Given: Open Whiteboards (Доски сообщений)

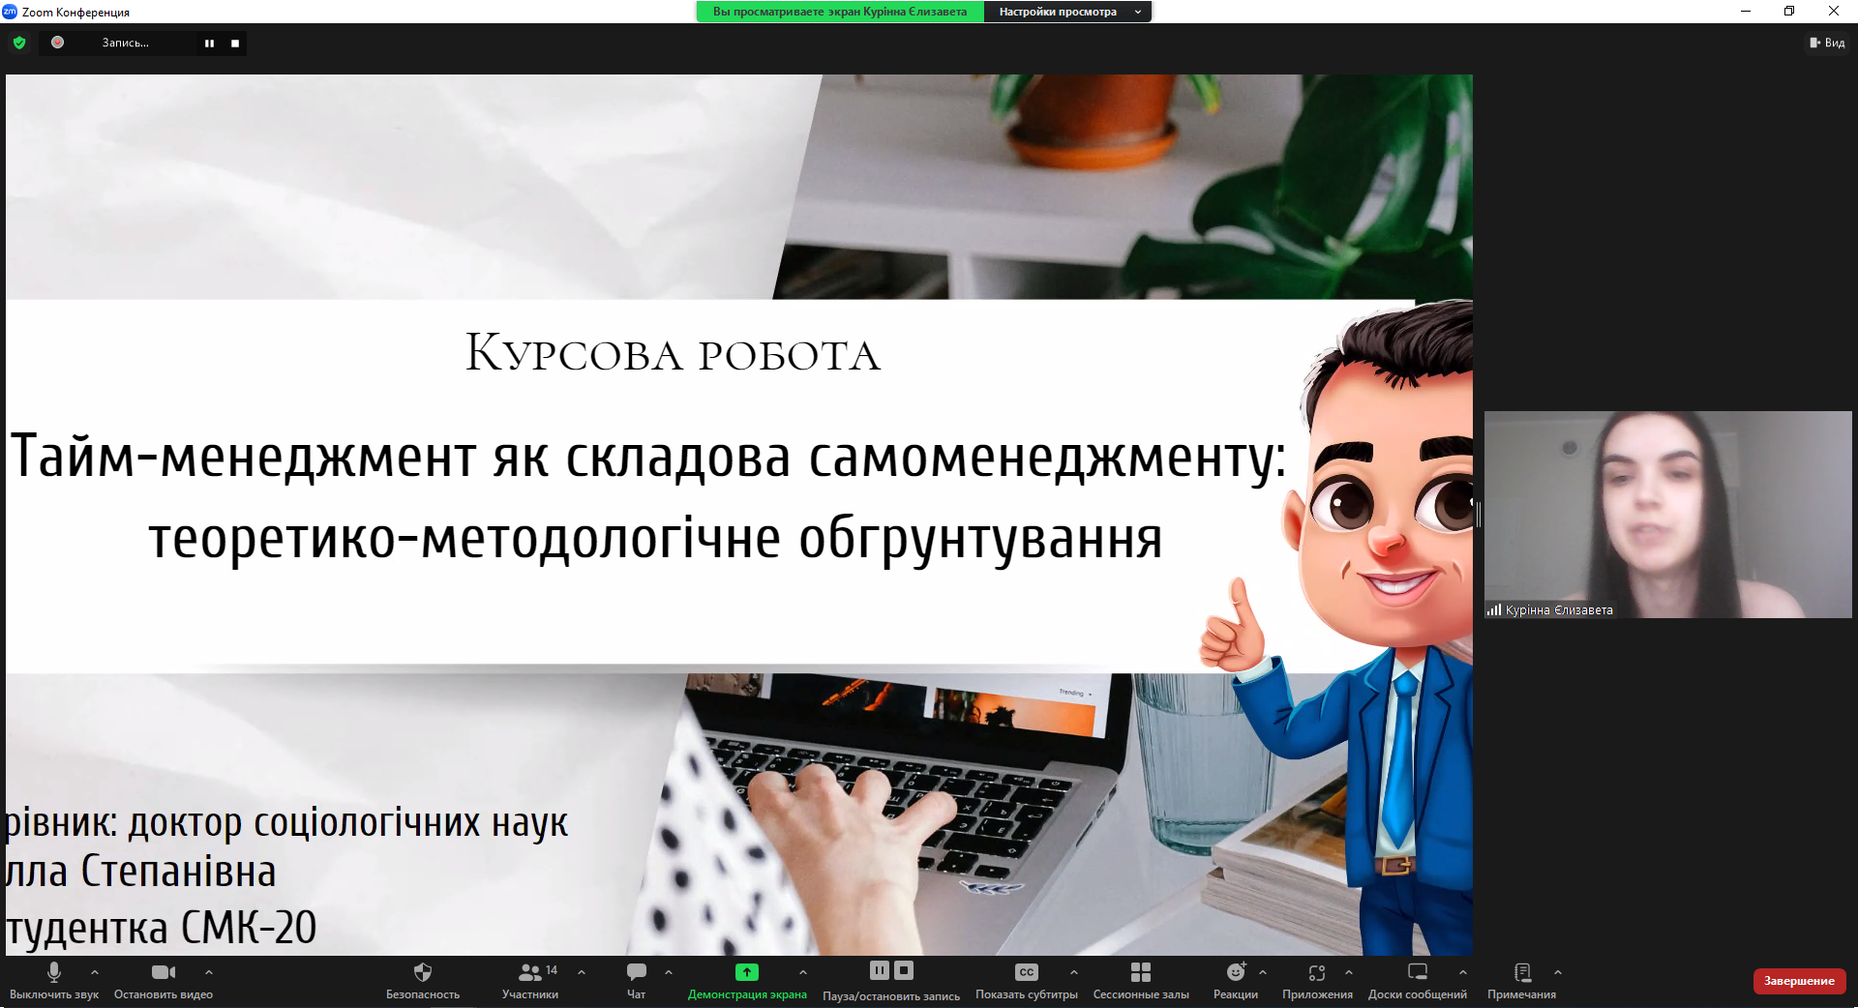Looking at the screenshot, I should (x=1417, y=972).
